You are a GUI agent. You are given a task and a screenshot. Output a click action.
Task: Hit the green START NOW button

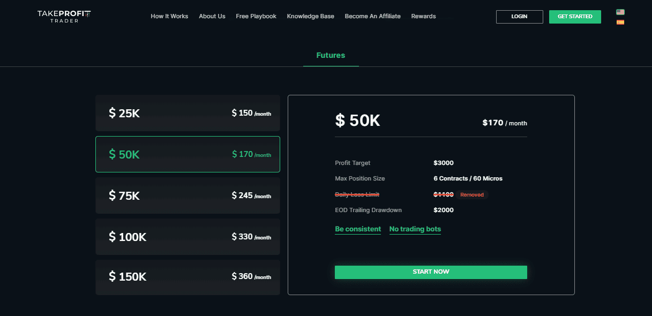431,272
